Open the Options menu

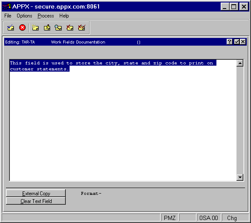pos(24,16)
